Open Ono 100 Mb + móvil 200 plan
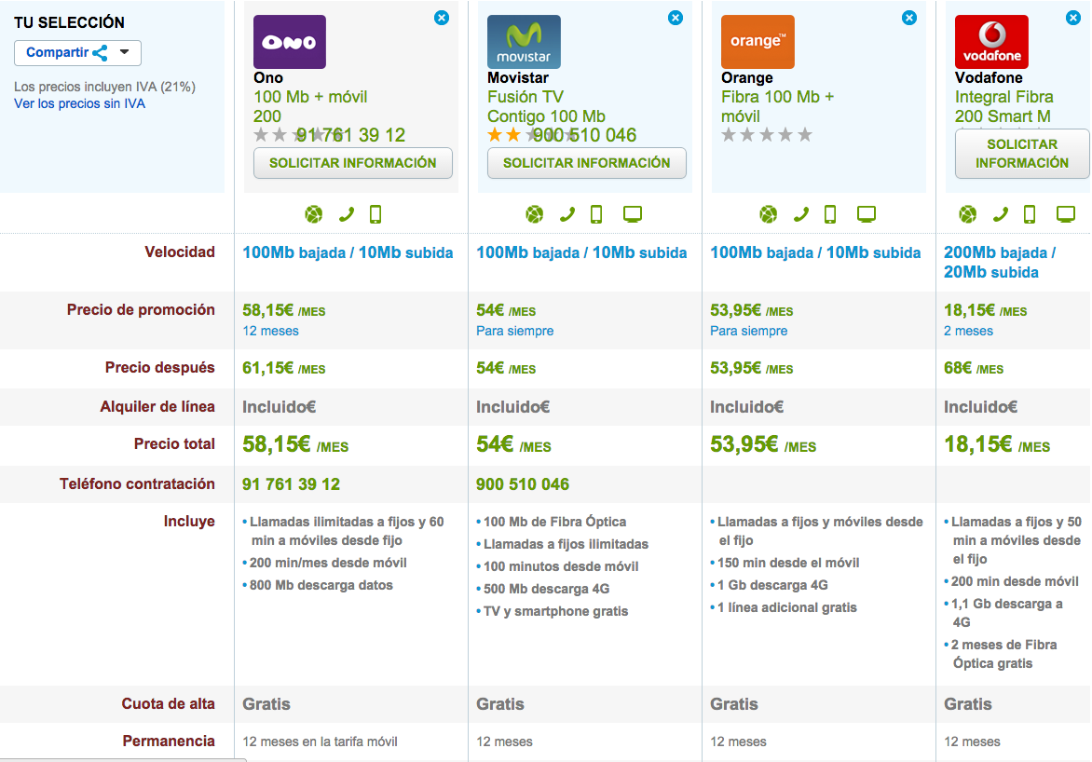This screenshot has height=762, width=1092. point(310,106)
